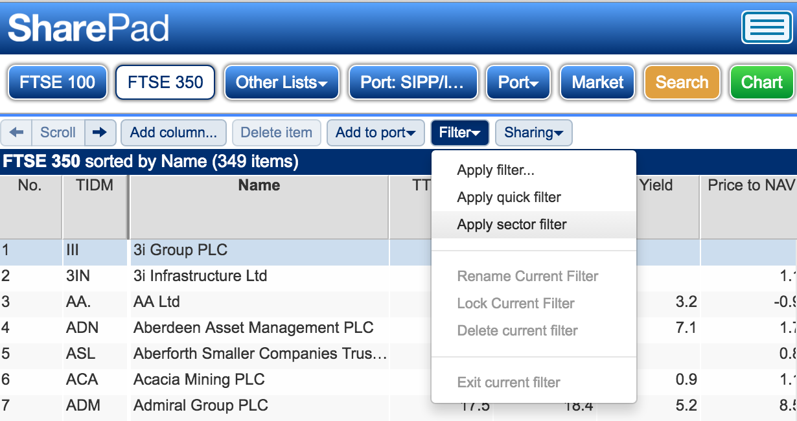The height and width of the screenshot is (421, 797).
Task: Click Exit current filter entry
Action: (534, 383)
